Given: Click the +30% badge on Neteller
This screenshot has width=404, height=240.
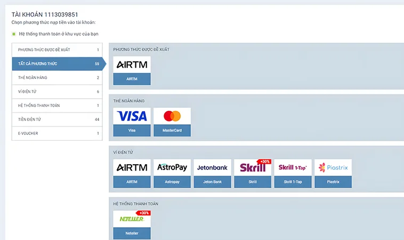Looking at the screenshot, I should pyautogui.click(x=144, y=213).
